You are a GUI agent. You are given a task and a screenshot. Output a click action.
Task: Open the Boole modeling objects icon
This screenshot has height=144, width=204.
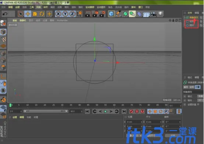tap(132, 14)
